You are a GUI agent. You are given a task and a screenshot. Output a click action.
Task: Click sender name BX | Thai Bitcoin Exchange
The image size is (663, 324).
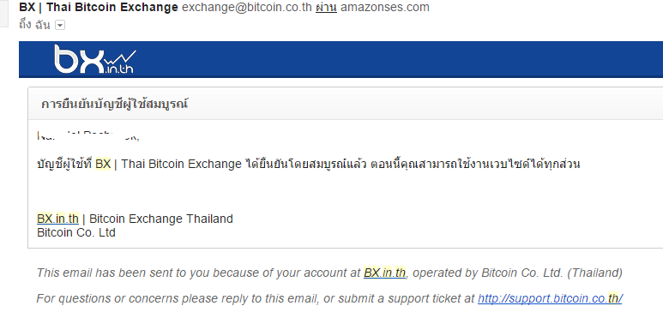(99, 7)
